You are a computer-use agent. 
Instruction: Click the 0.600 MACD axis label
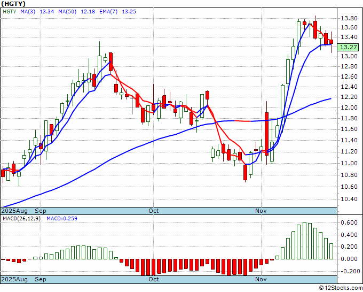point(349,222)
